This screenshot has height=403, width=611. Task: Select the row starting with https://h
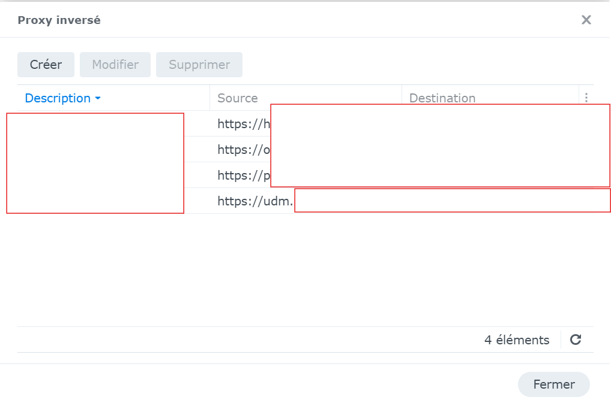pos(240,124)
